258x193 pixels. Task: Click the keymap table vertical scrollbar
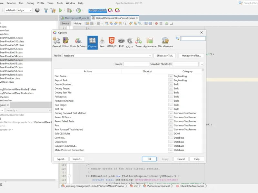click(x=203, y=111)
